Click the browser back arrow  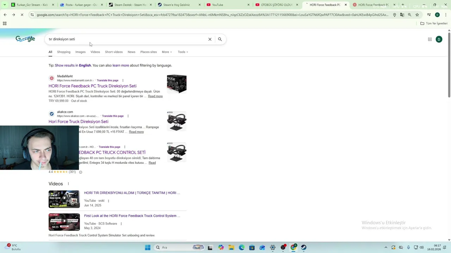[5, 15]
